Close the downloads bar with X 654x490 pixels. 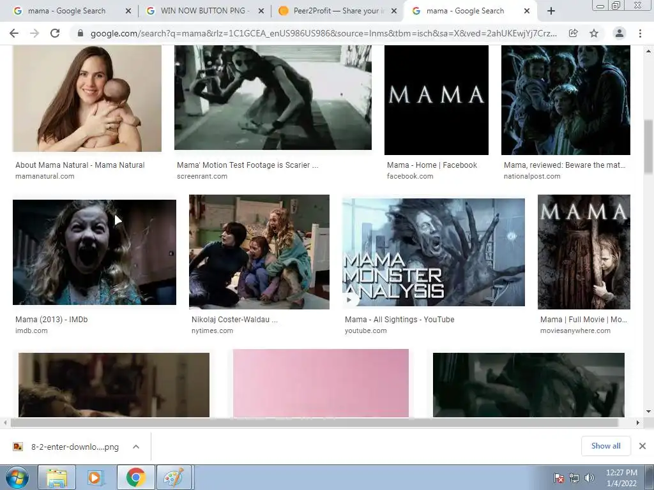coord(643,446)
